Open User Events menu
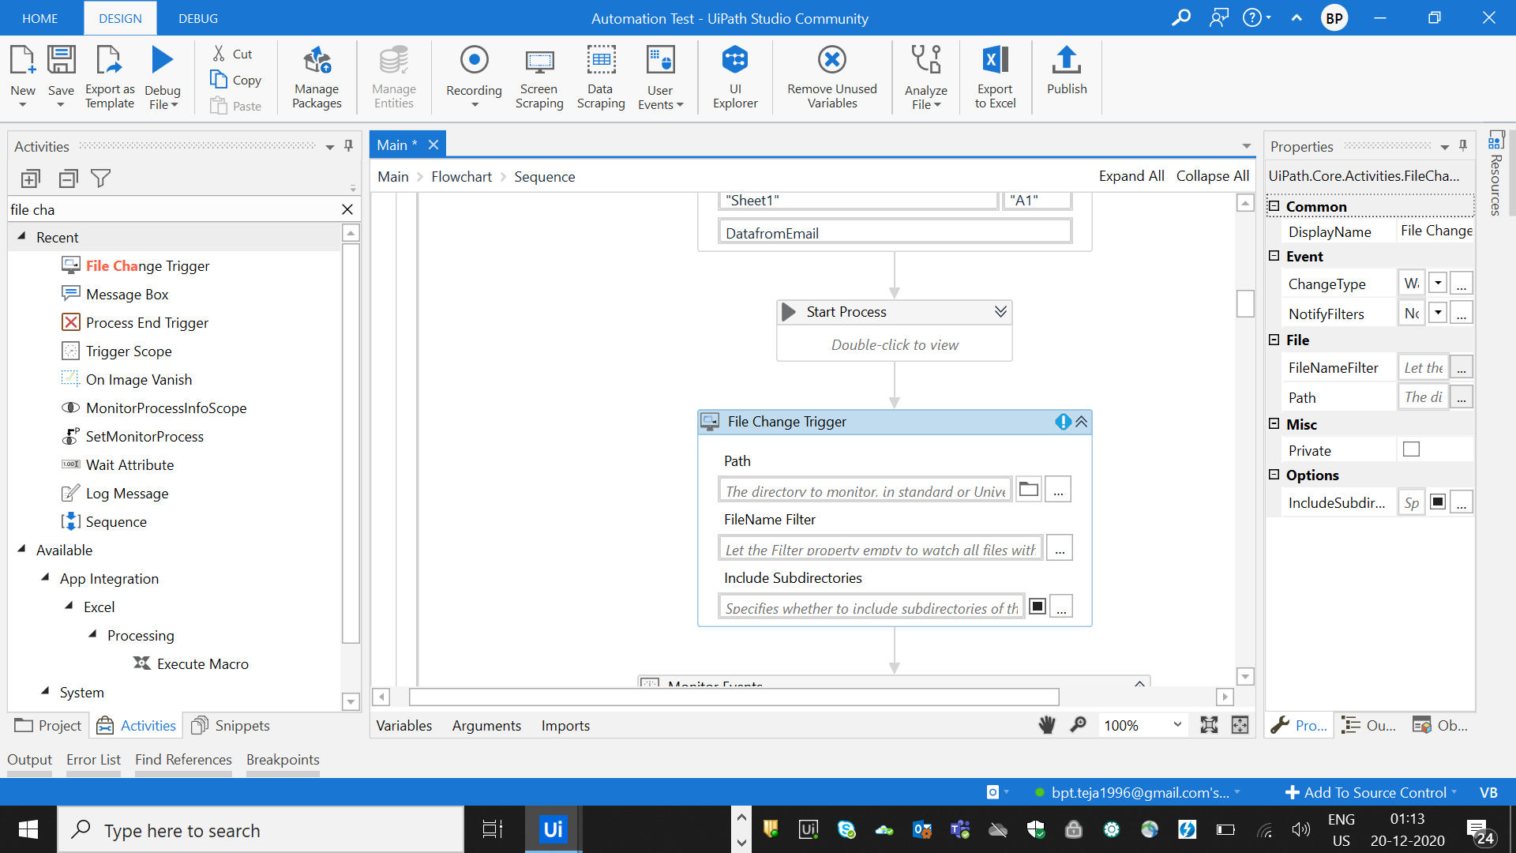The height and width of the screenshot is (853, 1516). pos(660,76)
